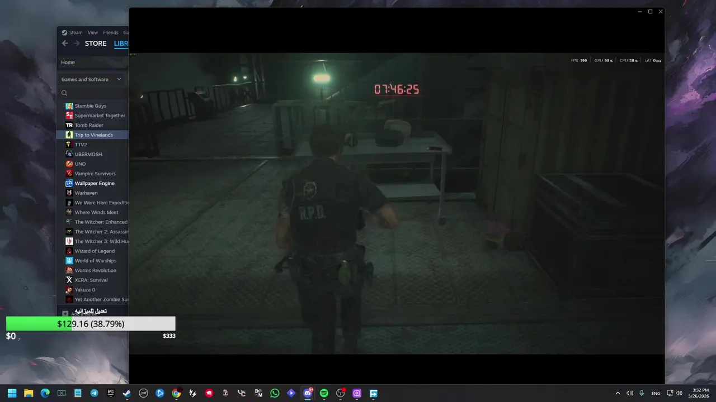
Task: Open Epic Games Launcher from taskbar
Action: (111, 393)
